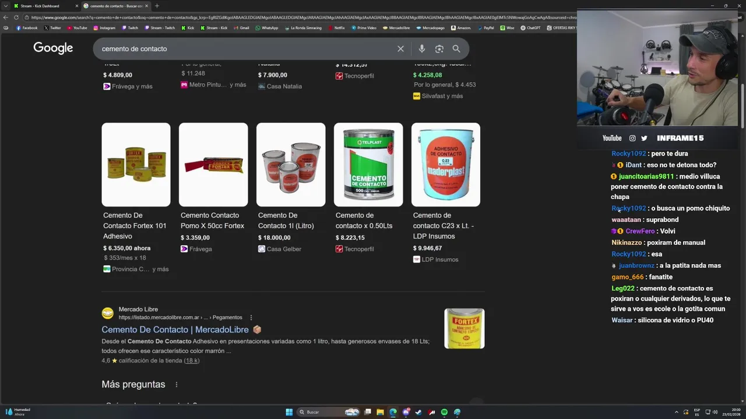Click the $ 18.000,00 price text
This screenshot has width=746, height=419.
274,237
